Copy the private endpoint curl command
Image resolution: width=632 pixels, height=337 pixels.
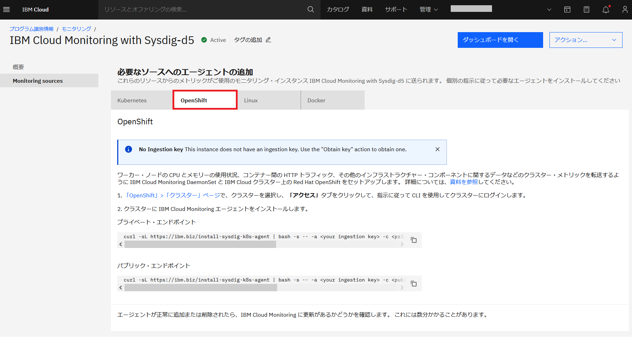pos(414,240)
